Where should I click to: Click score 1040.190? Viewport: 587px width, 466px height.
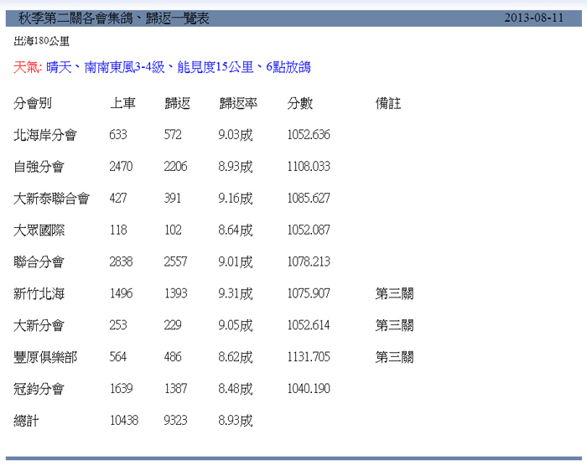[x=309, y=389]
